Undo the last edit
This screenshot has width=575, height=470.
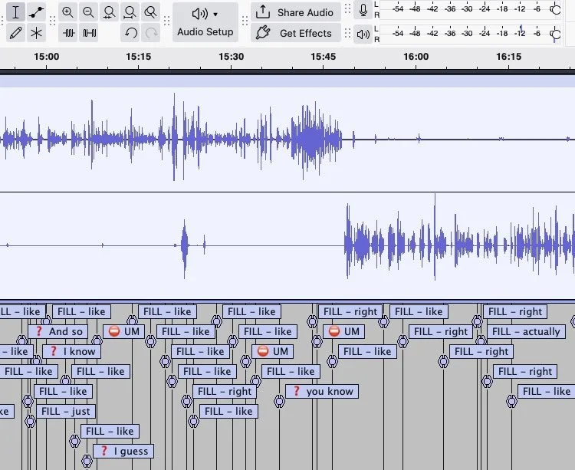[x=130, y=33]
